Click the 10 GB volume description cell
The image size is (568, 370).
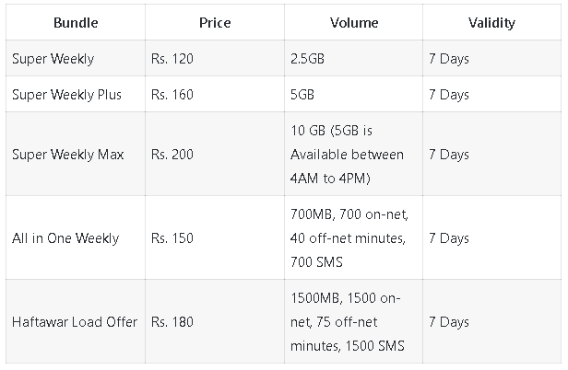tap(347, 154)
